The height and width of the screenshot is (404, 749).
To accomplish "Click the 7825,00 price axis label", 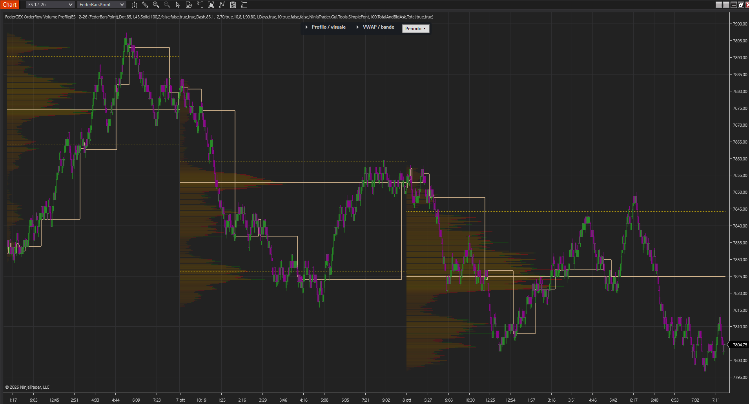I will 740,277.
